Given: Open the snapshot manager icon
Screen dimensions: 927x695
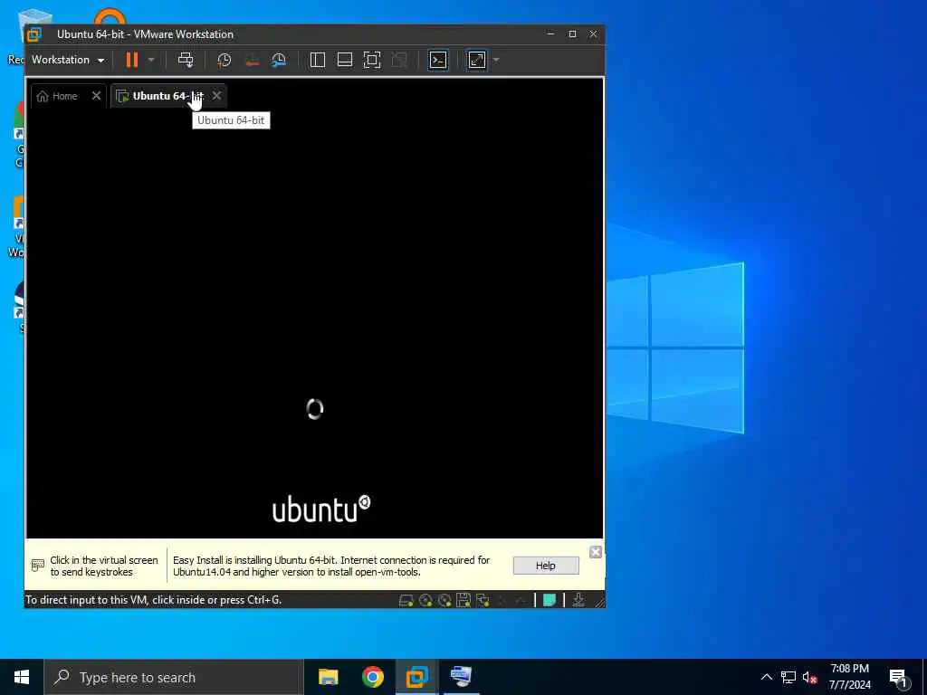Looking at the screenshot, I should coord(279,60).
